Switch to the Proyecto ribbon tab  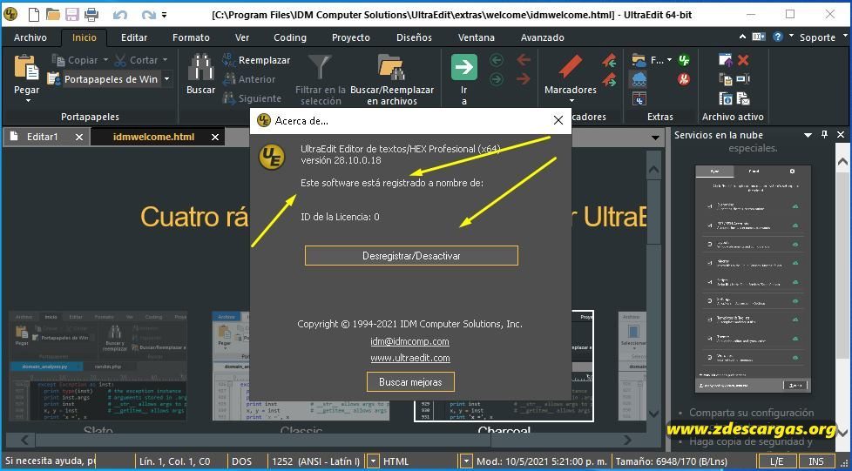(350, 37)
